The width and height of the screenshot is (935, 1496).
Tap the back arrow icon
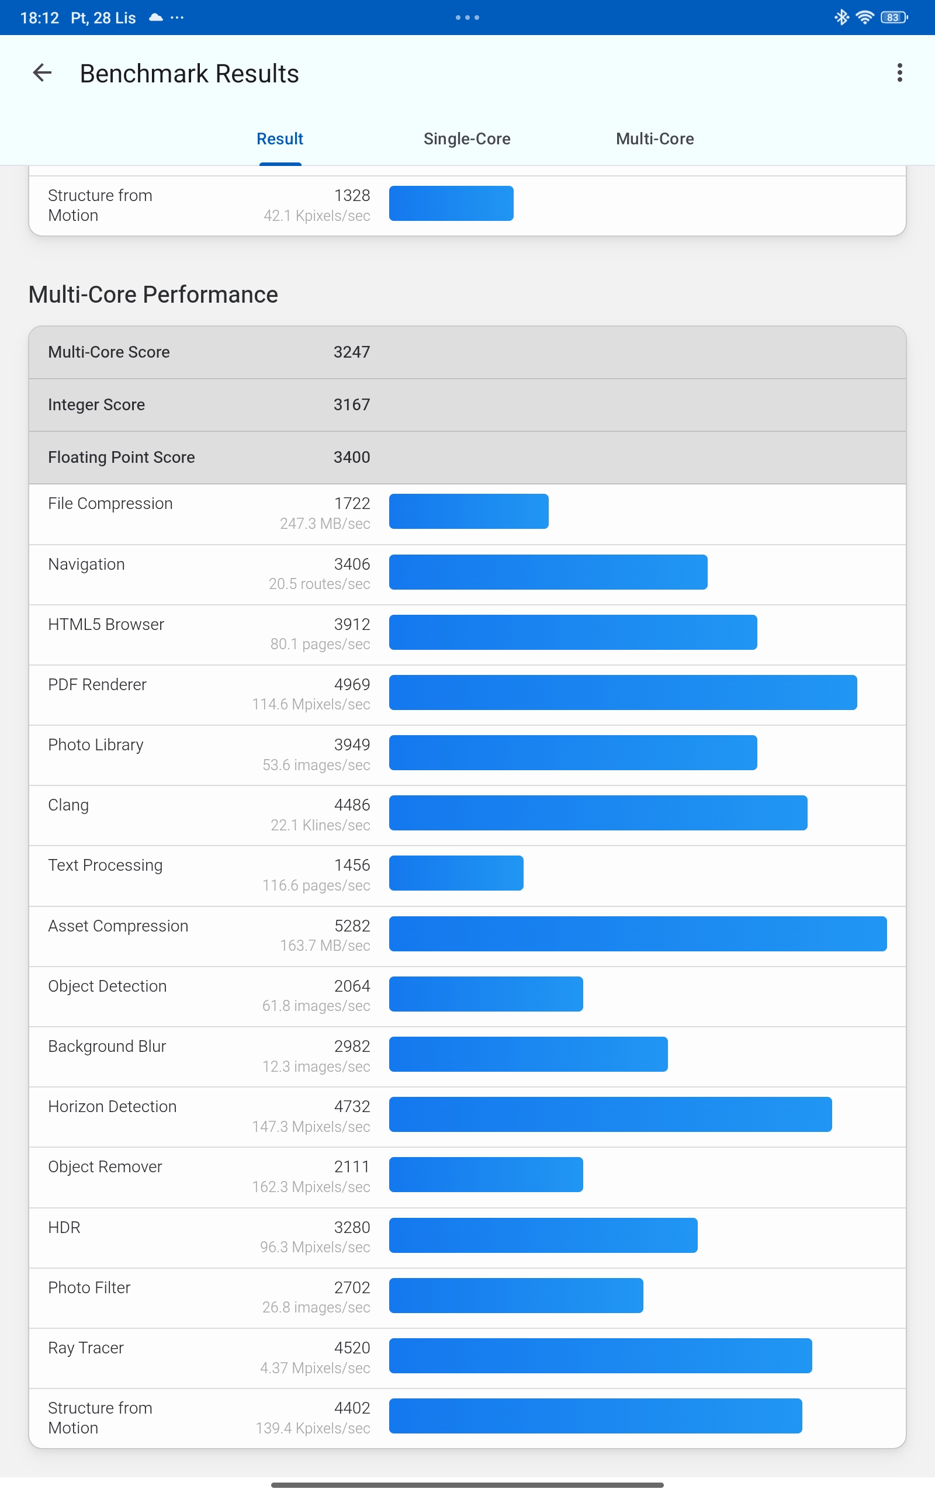coord(42,73)
